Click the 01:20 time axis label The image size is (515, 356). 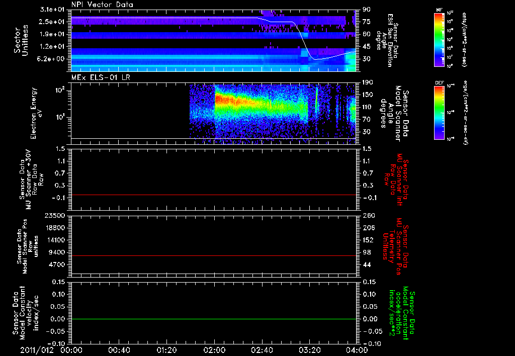[166, 350]
